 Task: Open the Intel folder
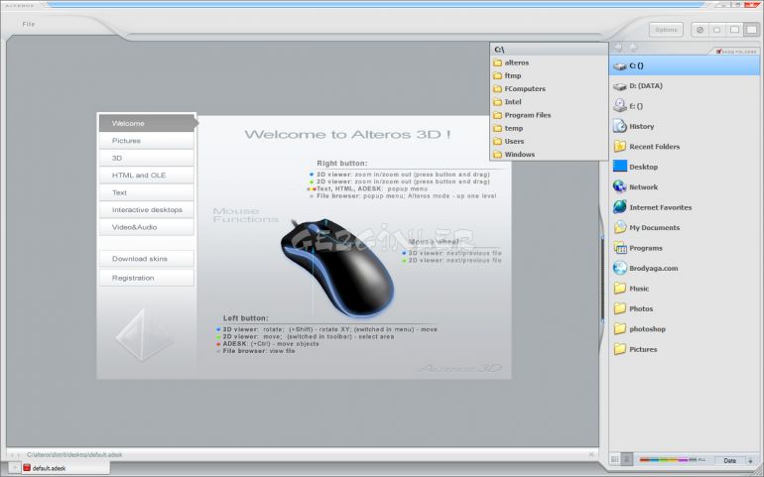click(549, 102)
